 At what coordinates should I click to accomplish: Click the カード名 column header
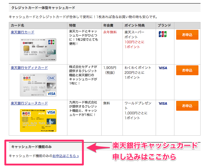tap(18, 25)
